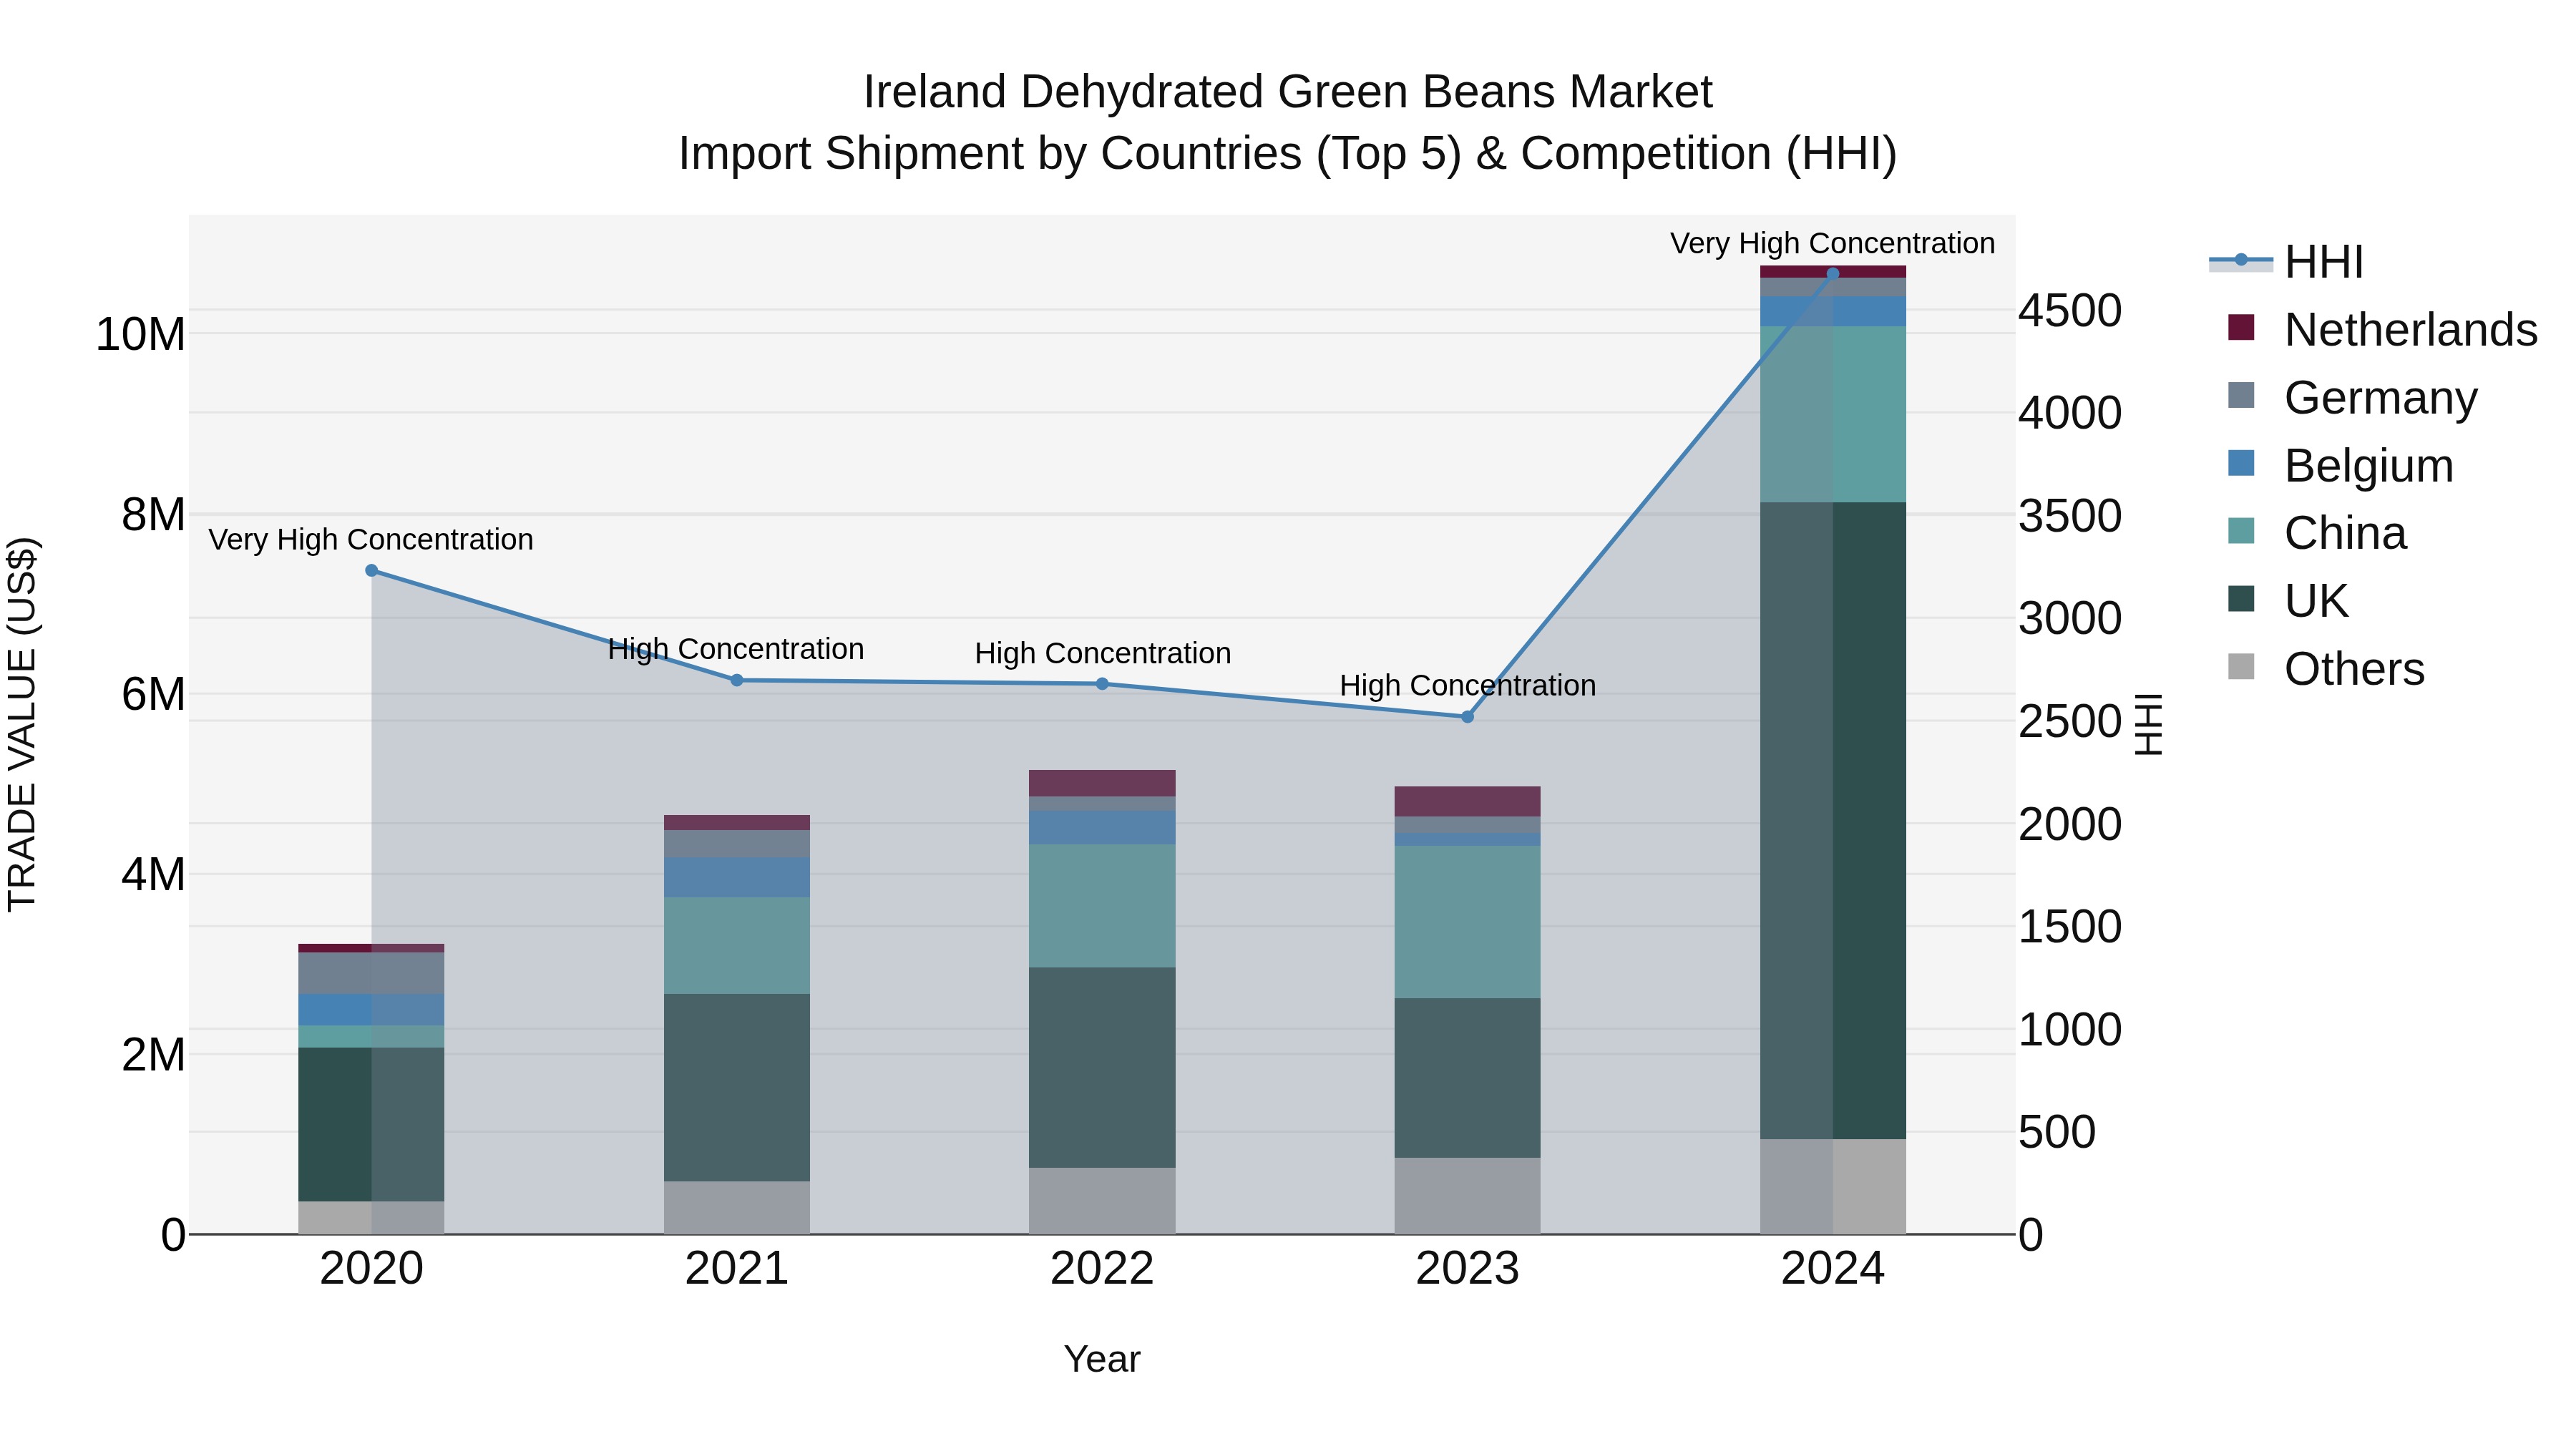Click the Others legend color swatch
This screenshot has height=1449, width=2576.
2241,667
